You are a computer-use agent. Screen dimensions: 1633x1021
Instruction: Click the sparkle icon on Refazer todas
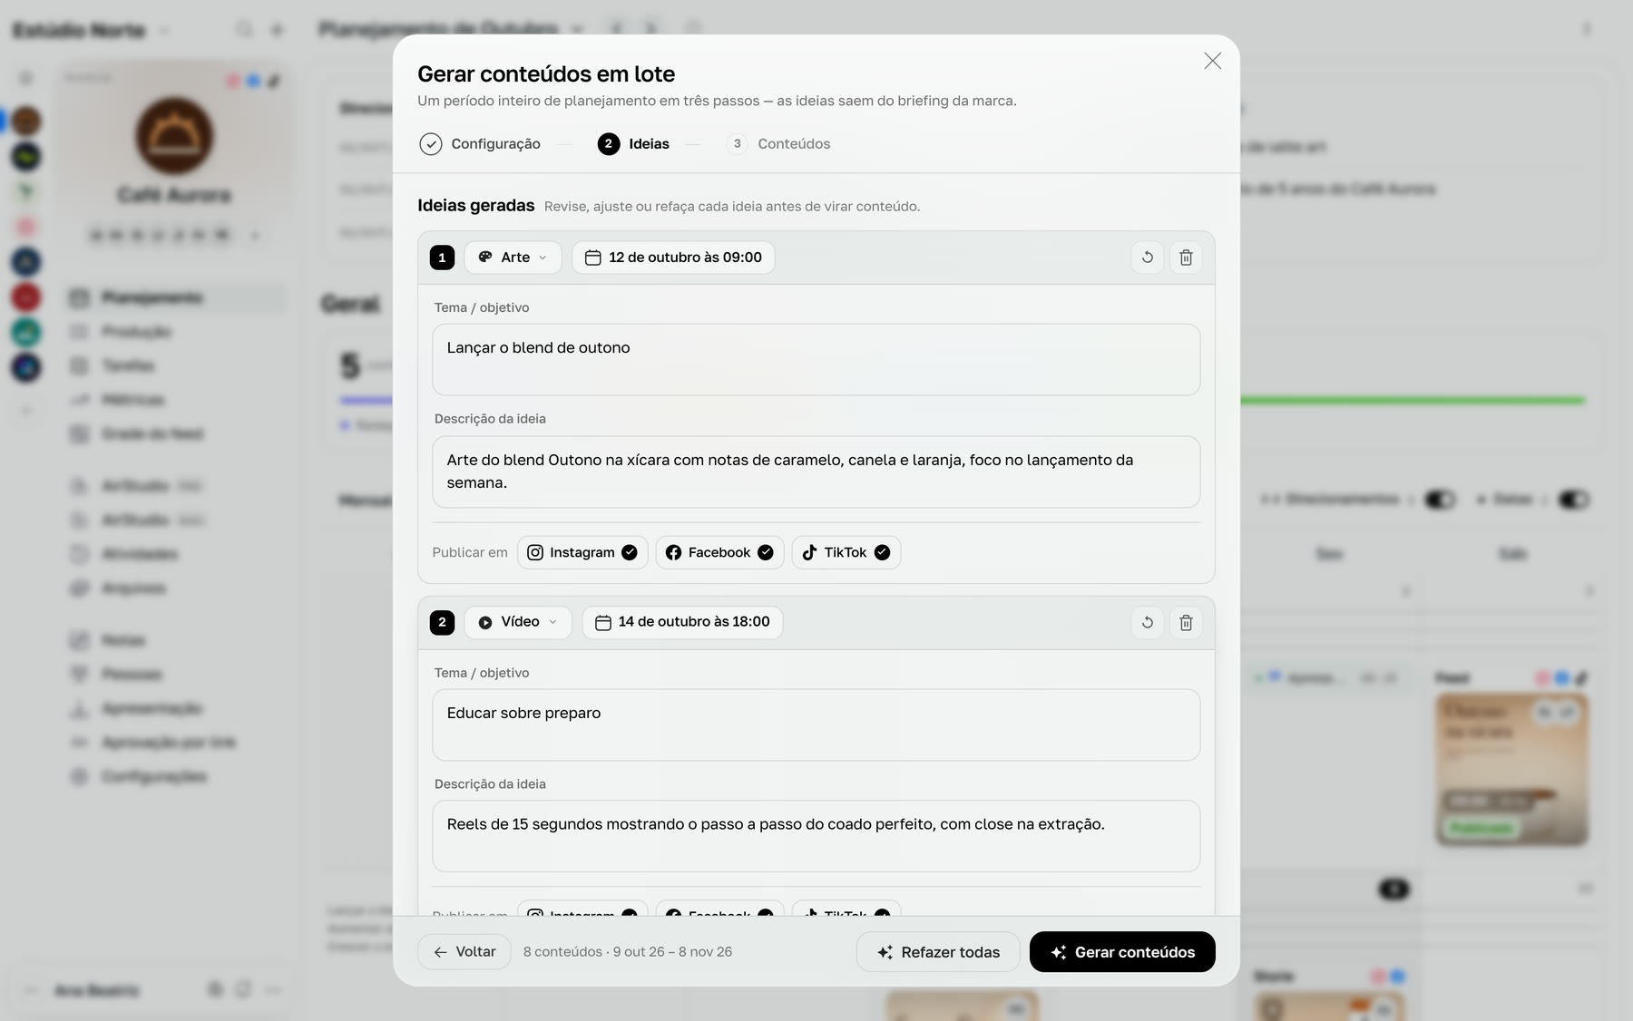point(885,952)
